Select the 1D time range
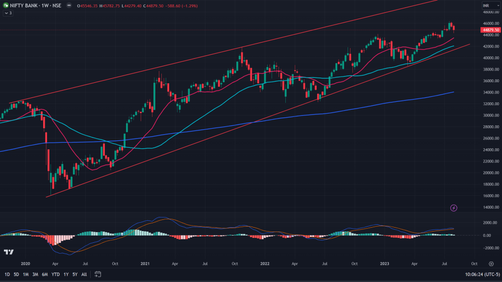 point(7,274)
